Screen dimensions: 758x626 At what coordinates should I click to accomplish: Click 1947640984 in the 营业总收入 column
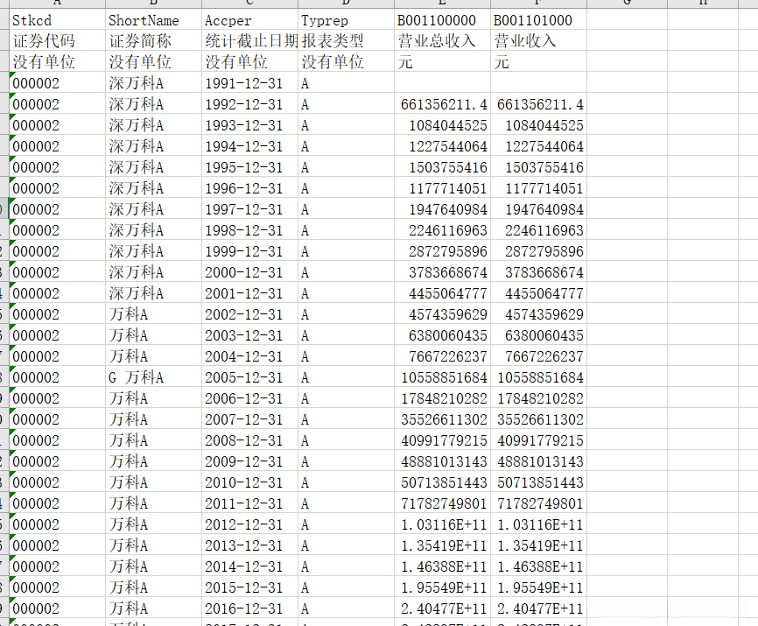[x=442, y=209]
